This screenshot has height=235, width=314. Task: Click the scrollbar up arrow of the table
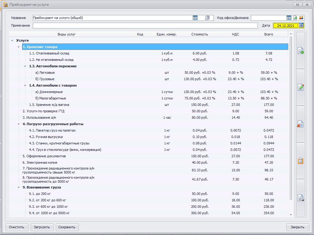(291, 34)
